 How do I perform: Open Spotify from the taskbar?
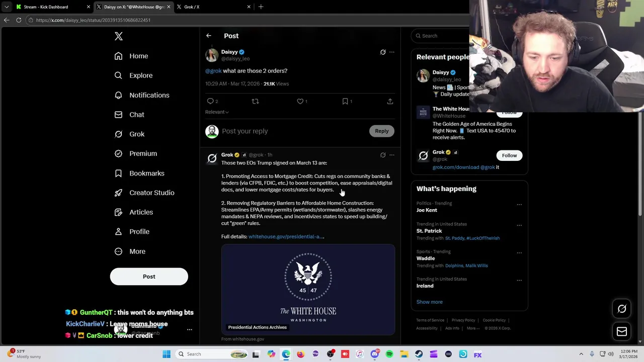pyautogui.click(x=389, y=354)
